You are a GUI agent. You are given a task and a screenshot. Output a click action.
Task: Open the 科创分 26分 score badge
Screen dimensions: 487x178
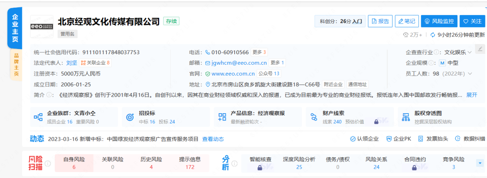coord(340,21)
